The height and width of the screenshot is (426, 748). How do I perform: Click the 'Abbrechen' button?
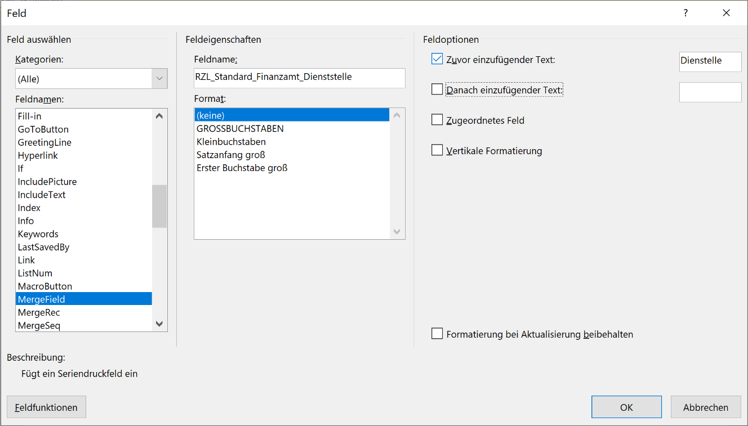click(x=705, y=406)
